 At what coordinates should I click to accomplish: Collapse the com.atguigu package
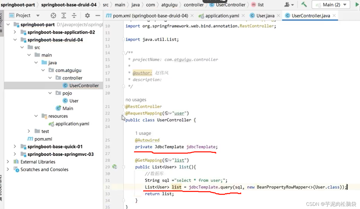[x=43, y=70]
